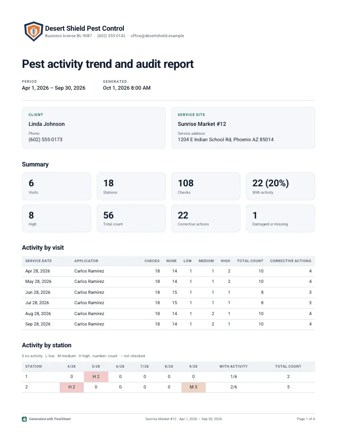Image resolution: width=337 pixels, height=436 pixels.
Task: Click the office@desertshield.example email address
Action: point(157,36)
